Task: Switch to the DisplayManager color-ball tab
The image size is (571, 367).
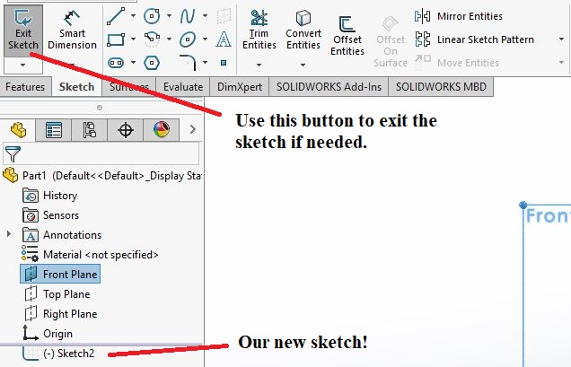Action: tap(161, 130)
